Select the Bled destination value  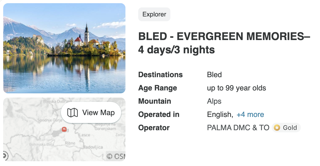pyautogui.click(x=214, y=75)
